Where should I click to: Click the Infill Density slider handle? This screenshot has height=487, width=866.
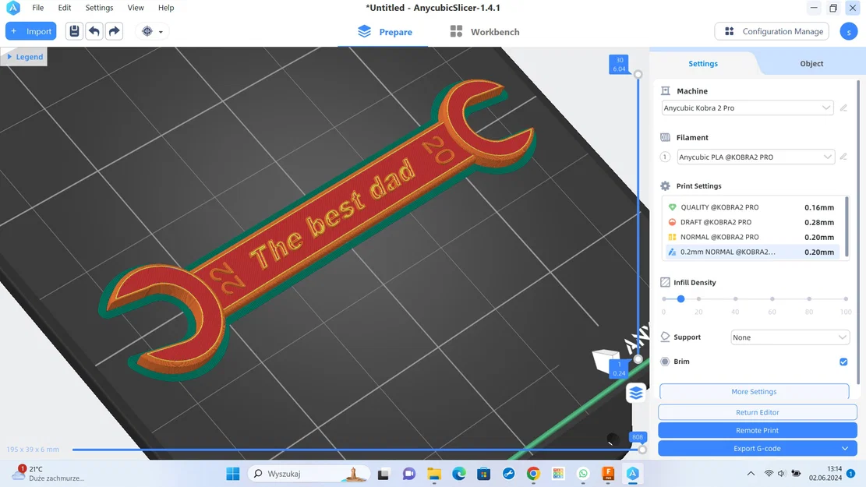pos(680,298)
